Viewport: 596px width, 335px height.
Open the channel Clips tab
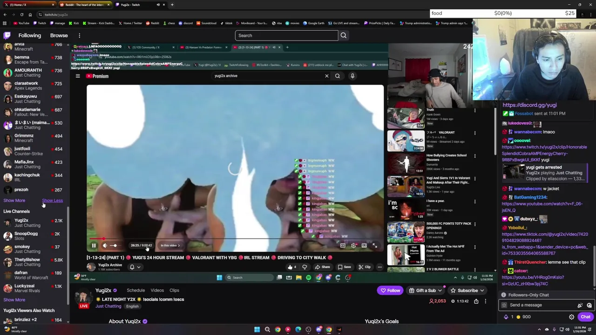pyautogui.click(x=174, y=290)
